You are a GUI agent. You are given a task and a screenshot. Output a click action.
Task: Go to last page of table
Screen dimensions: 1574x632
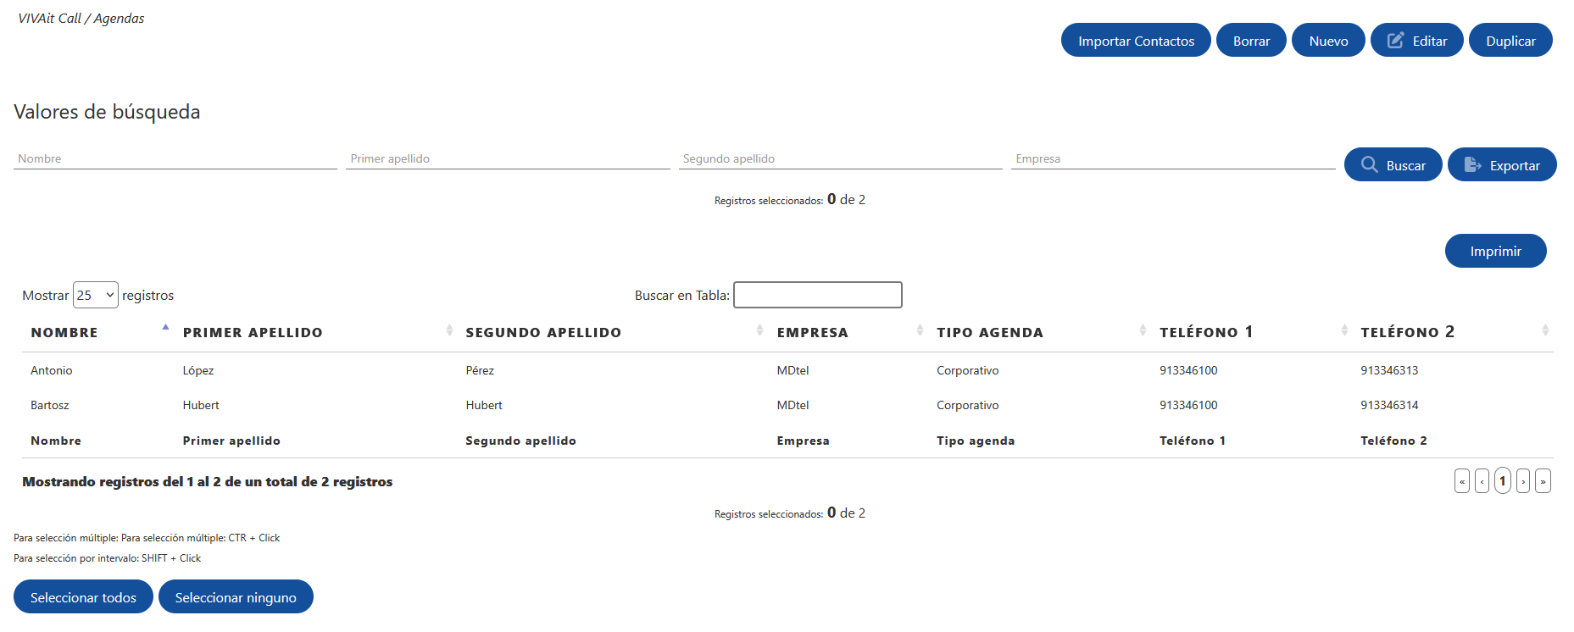pos(1543,481)
